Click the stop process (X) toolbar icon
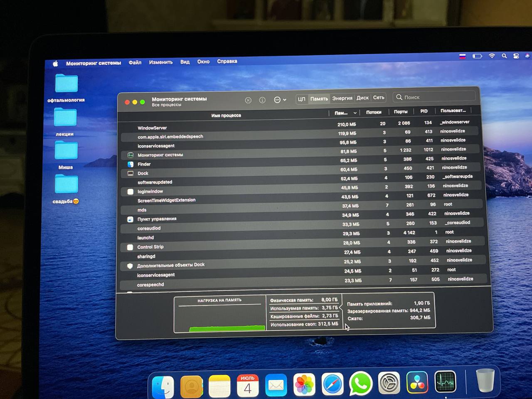532x399 pixels. [x=248, y=100]
